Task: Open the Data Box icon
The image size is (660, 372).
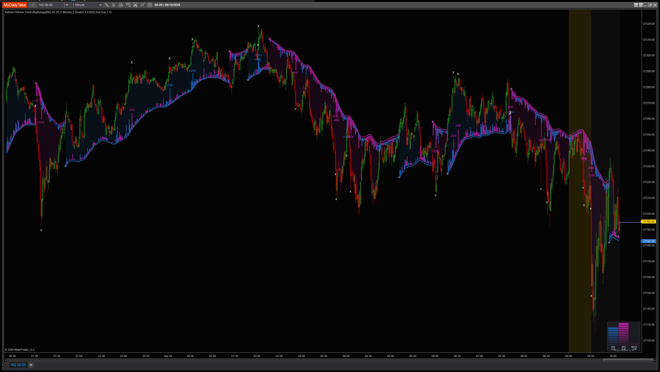Action: click(x=121, y=5)
